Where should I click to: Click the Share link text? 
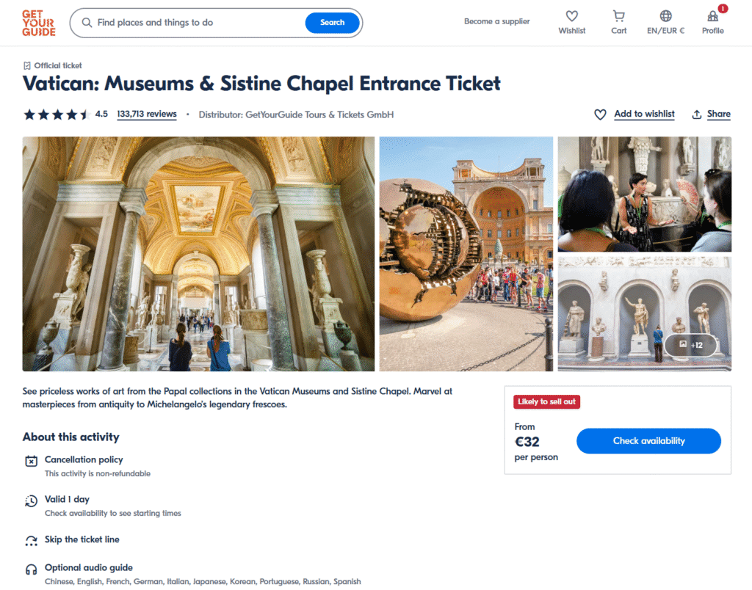click(x=718, y=114)
